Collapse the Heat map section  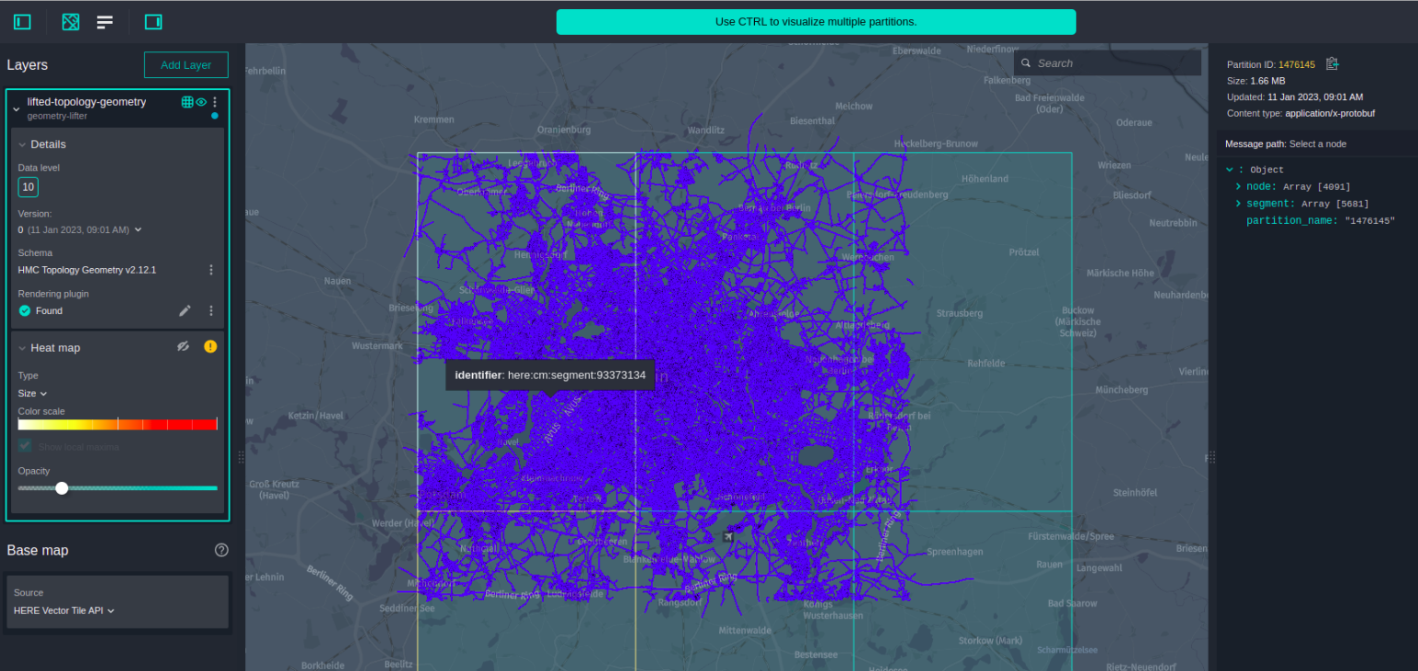pos(23,349)
